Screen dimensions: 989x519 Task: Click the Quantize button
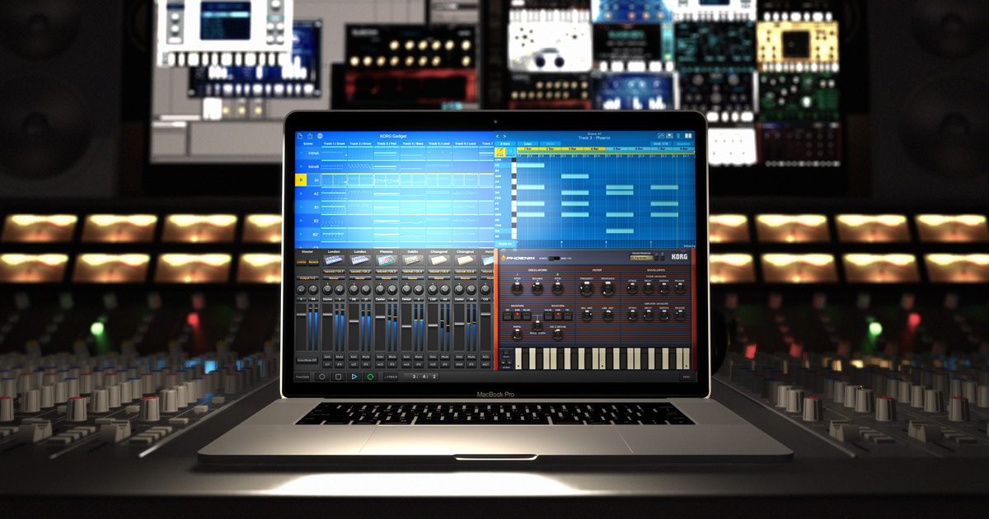click(682, 143)
